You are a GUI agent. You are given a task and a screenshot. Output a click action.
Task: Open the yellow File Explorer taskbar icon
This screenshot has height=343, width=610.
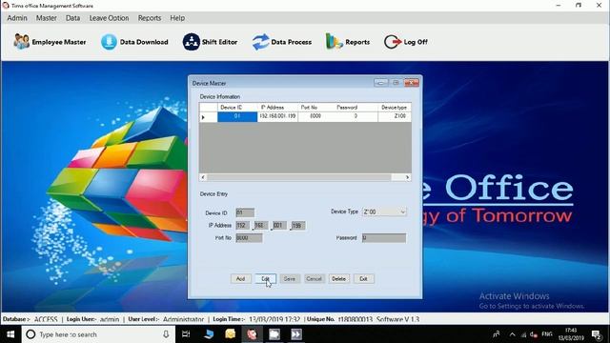pyautogui.click(x=231, y=334)
